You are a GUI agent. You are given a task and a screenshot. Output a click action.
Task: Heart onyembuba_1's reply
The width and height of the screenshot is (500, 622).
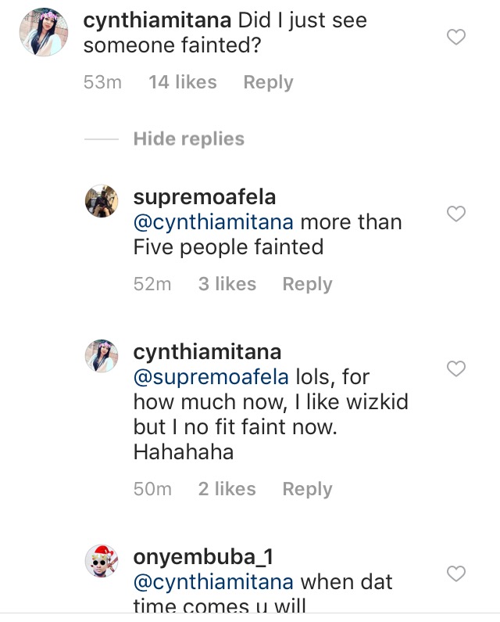pos(455,574)
